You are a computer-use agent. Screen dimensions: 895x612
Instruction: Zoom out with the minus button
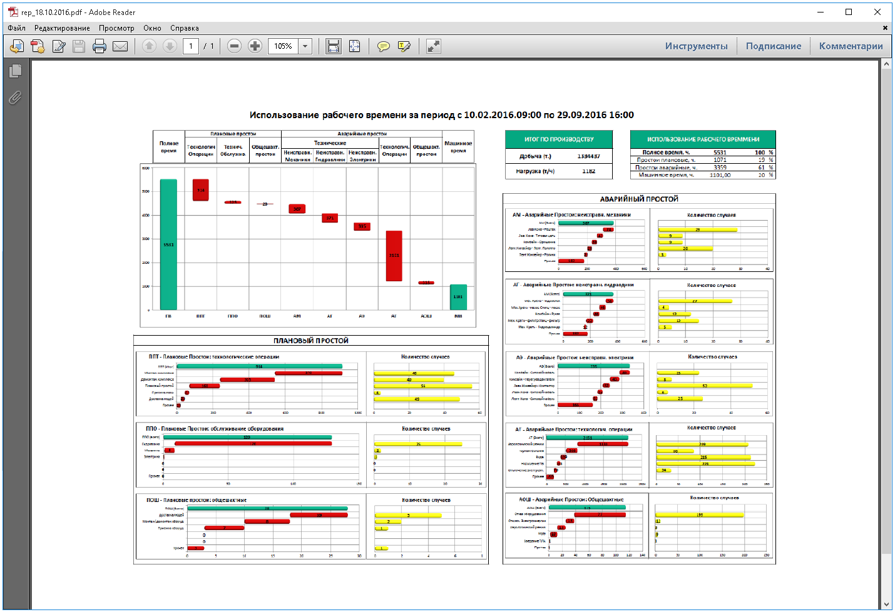[234, 46]
